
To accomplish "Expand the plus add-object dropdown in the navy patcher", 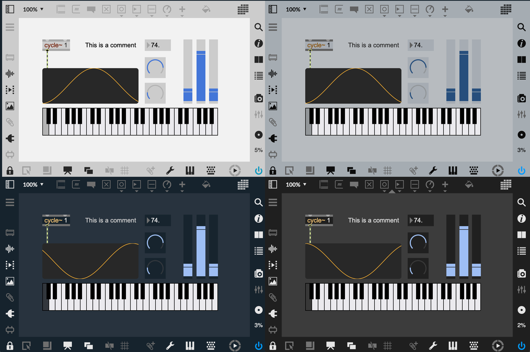I will (x=182, y=185).
